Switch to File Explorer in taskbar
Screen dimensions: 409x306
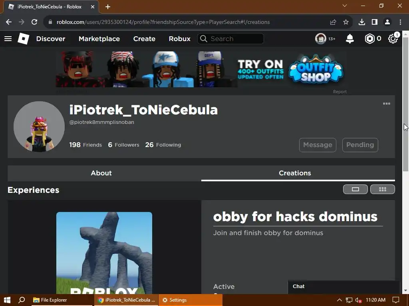click(x=62, y=300)
